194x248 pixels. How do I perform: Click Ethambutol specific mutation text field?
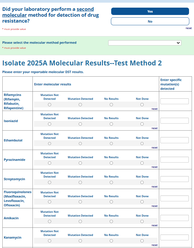point(174,140)
